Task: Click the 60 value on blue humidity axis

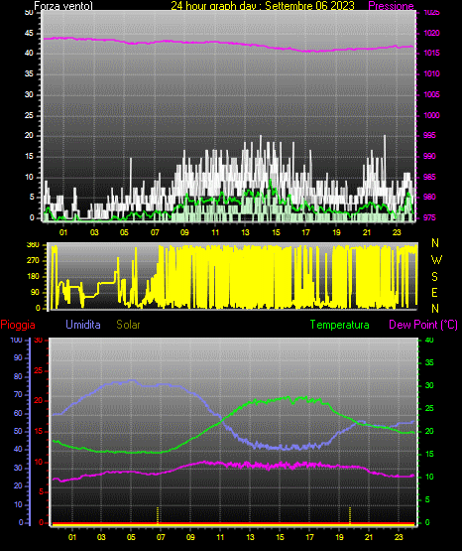Action: click(x=18, y=413)
